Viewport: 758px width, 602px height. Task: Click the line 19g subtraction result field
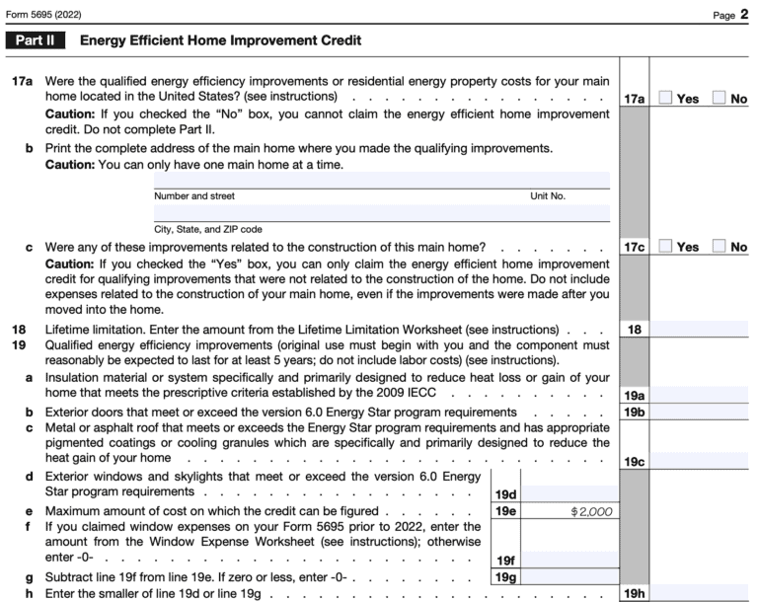click(x=569, y=576)
